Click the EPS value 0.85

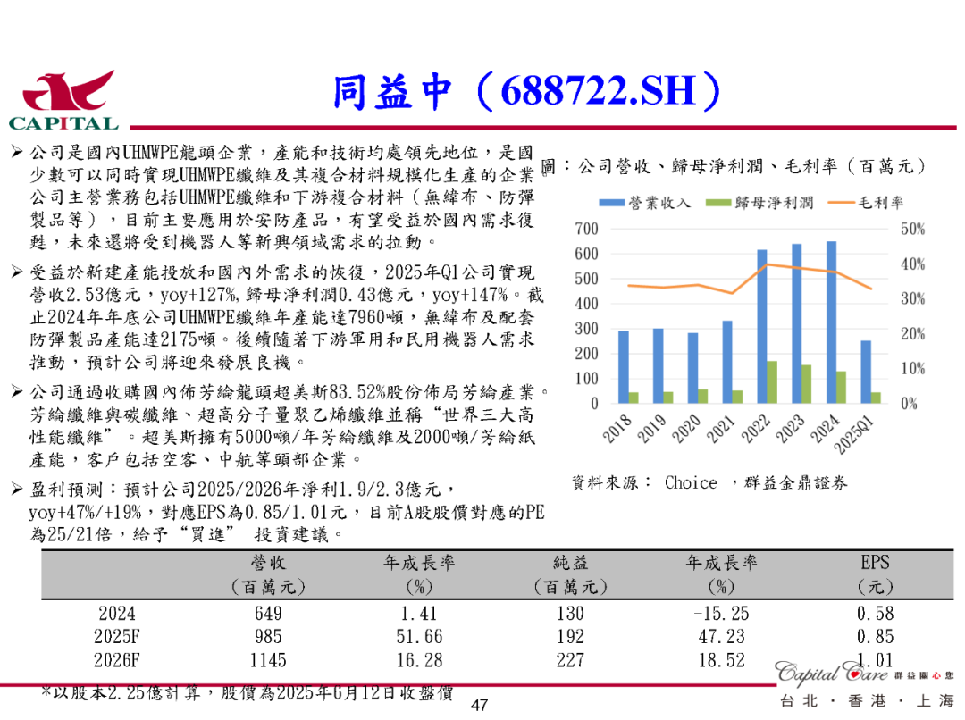pos(875,637)
